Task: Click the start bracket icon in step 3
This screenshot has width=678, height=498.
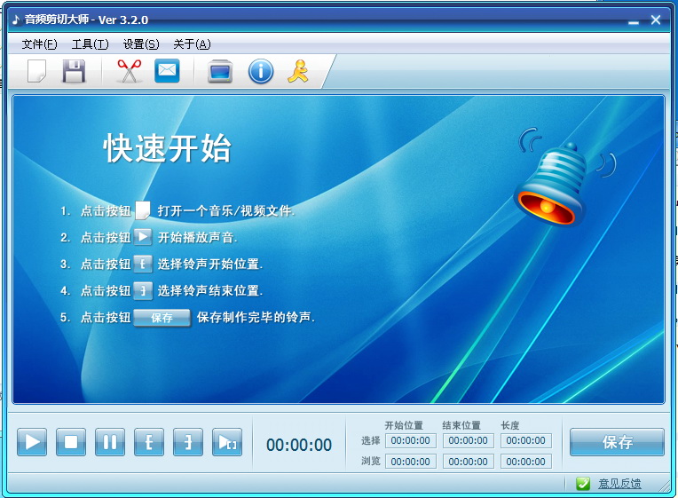Action: [x=143, y=264]
